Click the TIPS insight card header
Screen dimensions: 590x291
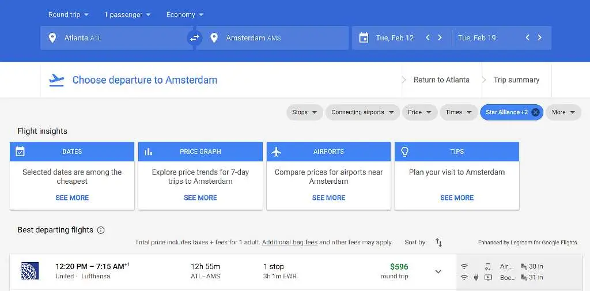(457, 152)
